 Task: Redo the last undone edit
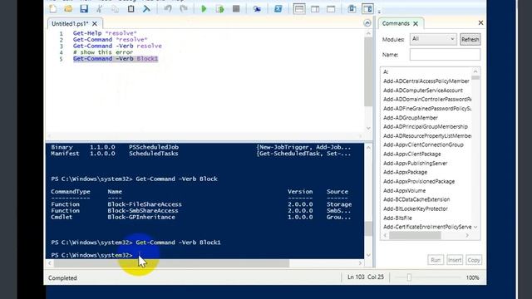pos(184,8)
